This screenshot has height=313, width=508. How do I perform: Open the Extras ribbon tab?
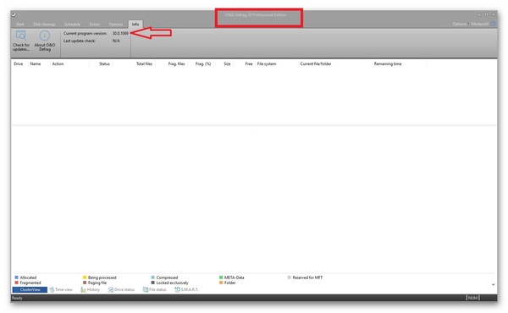(94, 25)
